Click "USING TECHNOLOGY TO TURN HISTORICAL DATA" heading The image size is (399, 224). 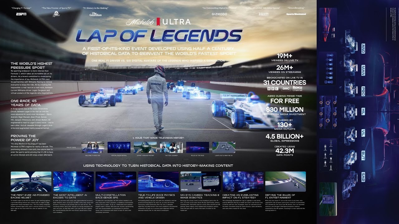(158, 166)
